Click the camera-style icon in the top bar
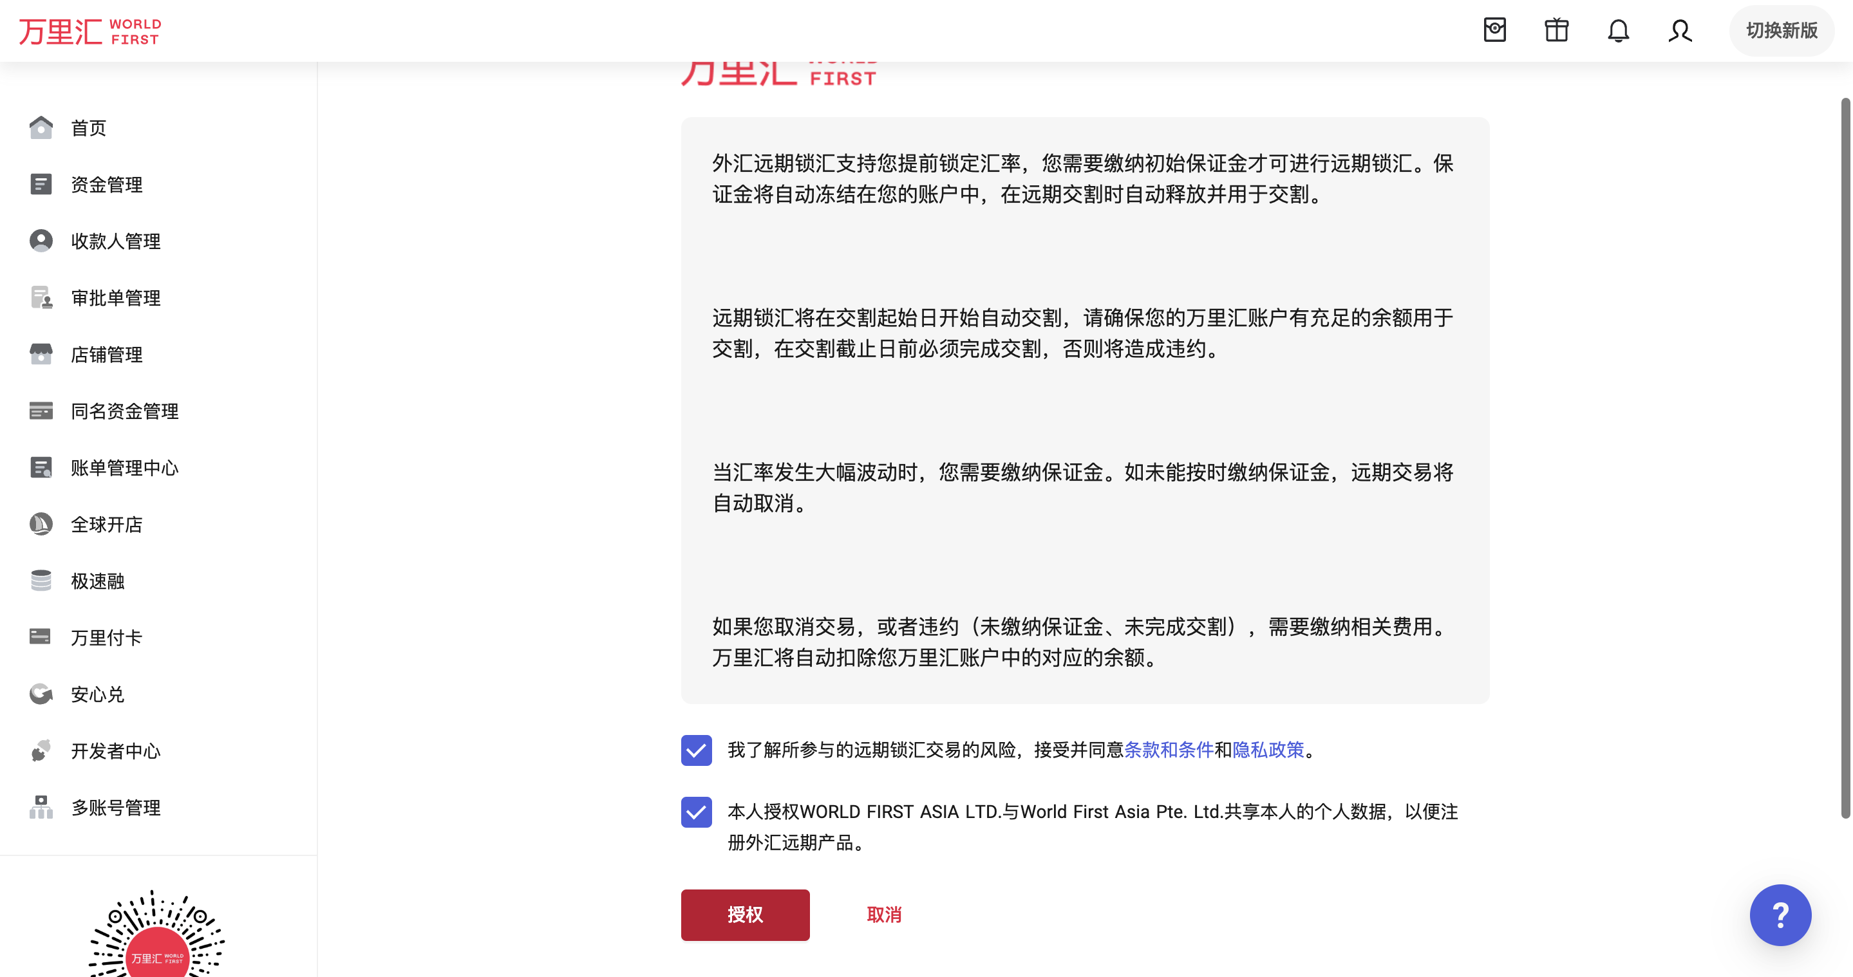Screen dimensions: 1853x977 [1494, 30]
